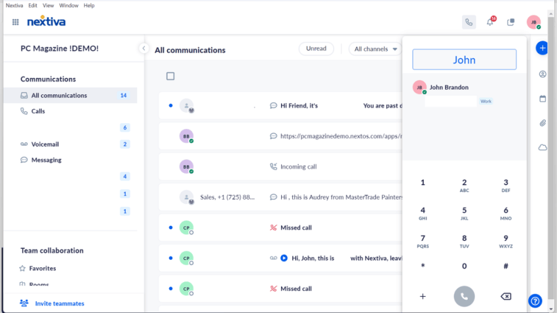Click the Calls handset icon in sidebar
Viewport: 557px width, 313px height.
tap(24, 111)
